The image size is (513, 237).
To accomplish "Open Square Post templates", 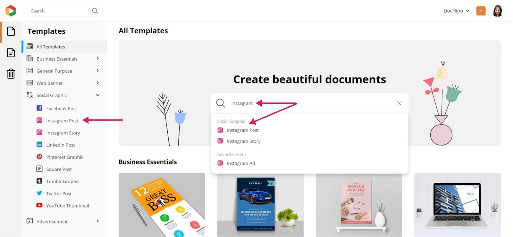I will (59, 169).
